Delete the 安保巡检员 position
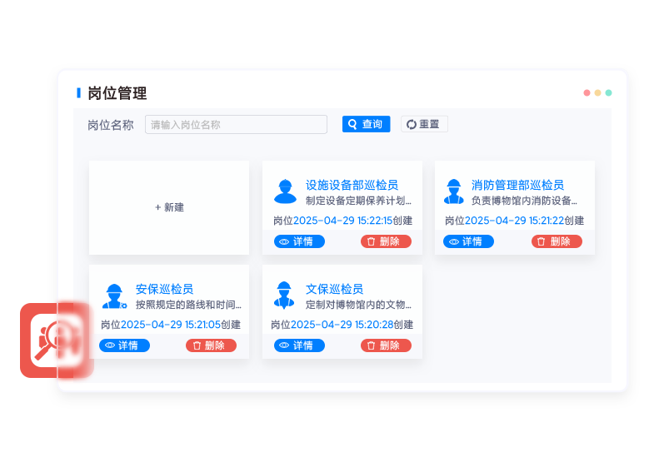 (x=211, y=345)
